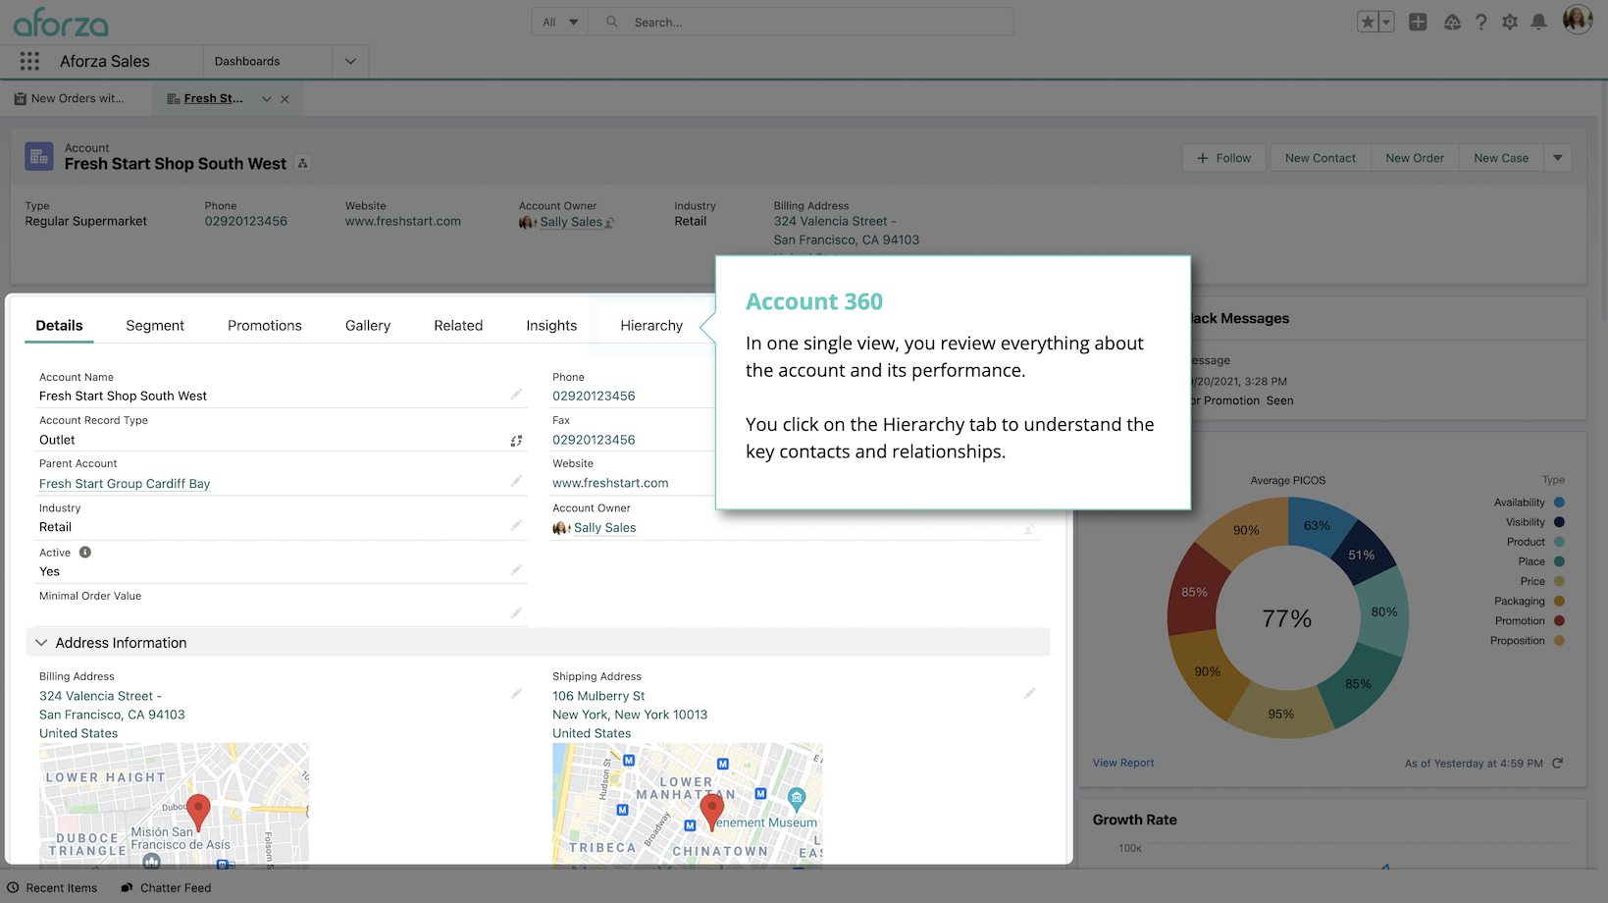Viewport: 1608px width, 903px height.
Task: Open the Salesforce Help question mark
Action: (1481, 22)
